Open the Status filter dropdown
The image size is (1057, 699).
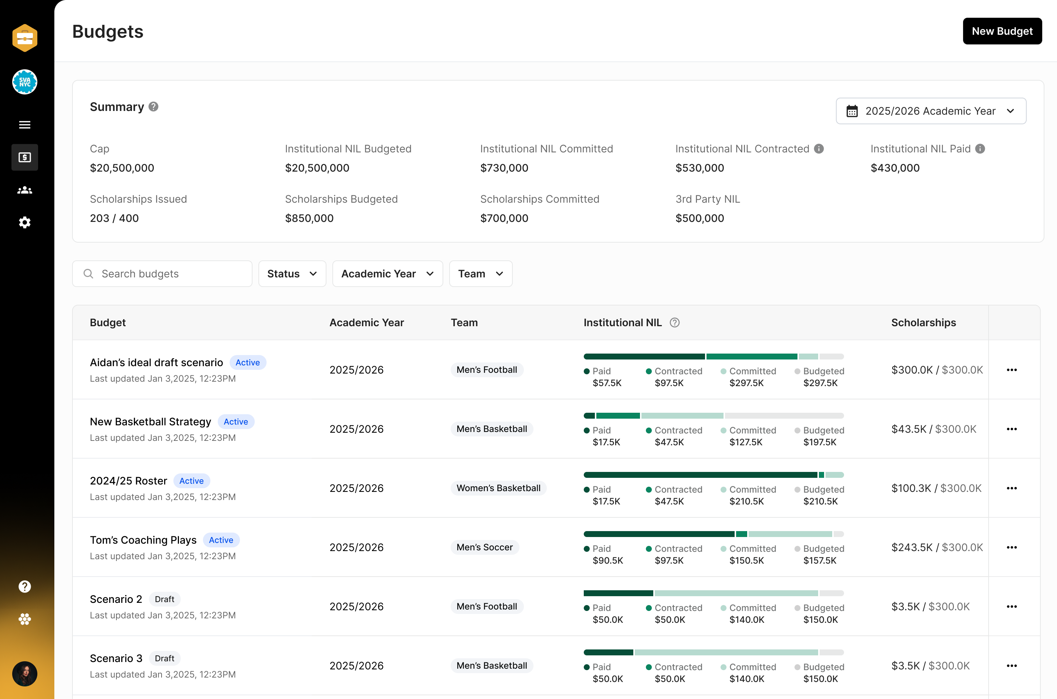292,273
